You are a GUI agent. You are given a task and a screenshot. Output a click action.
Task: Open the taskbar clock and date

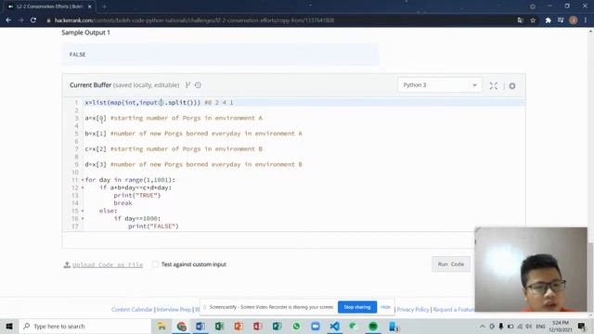(x=561, y=326)
